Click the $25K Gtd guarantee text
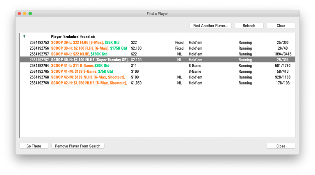 112,42
